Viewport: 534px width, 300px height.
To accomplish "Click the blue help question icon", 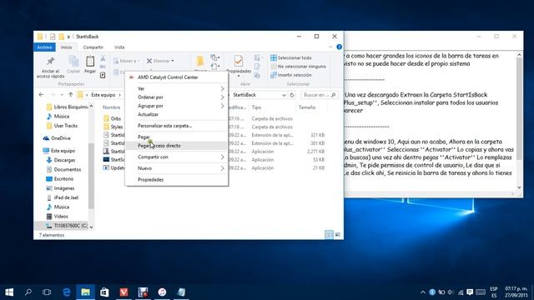I will (340, 47).
